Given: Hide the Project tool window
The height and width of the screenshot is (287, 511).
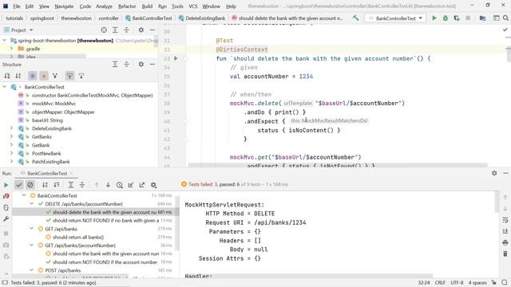Looking at the screenshot, I should coord(153,30).
